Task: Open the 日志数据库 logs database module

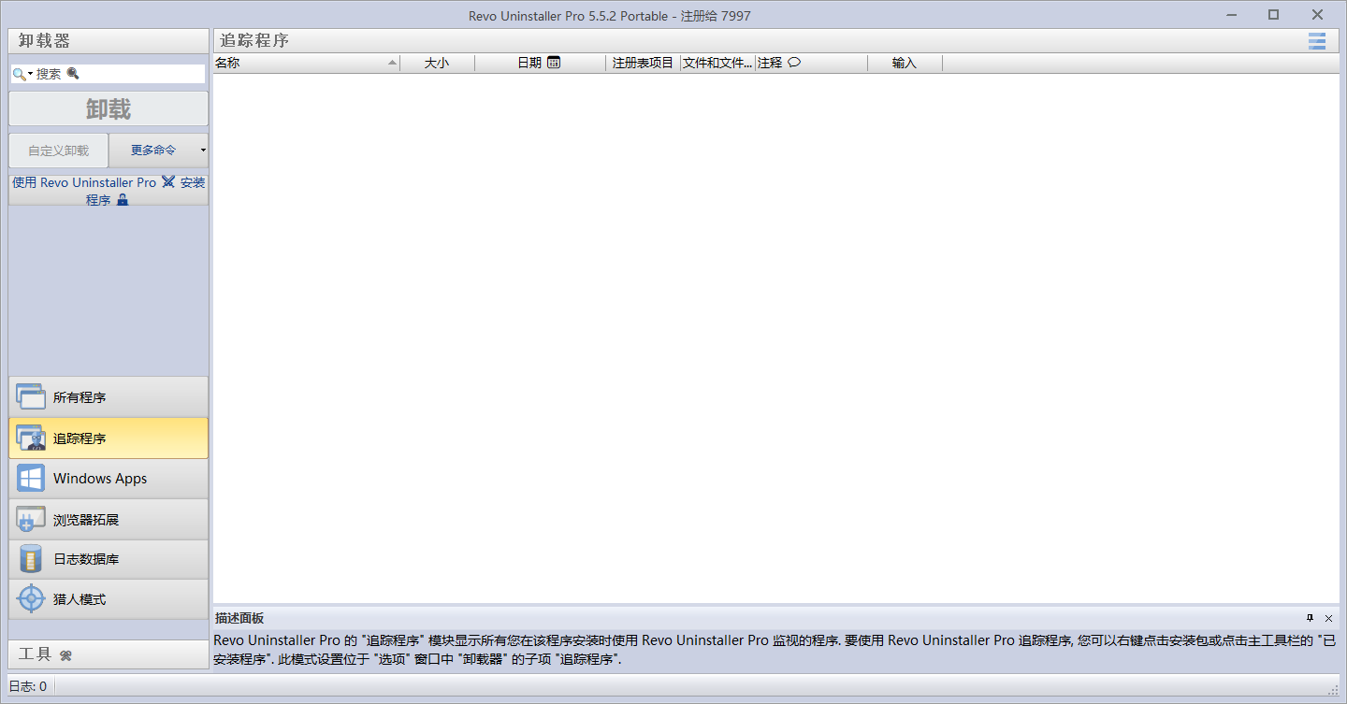Action: [x=109, y=560]
